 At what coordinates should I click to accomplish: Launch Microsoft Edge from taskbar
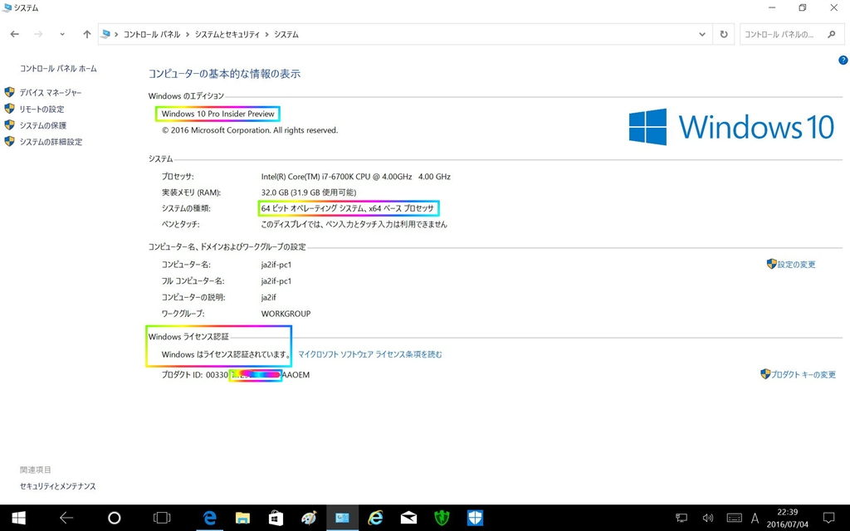coord(209,518)
